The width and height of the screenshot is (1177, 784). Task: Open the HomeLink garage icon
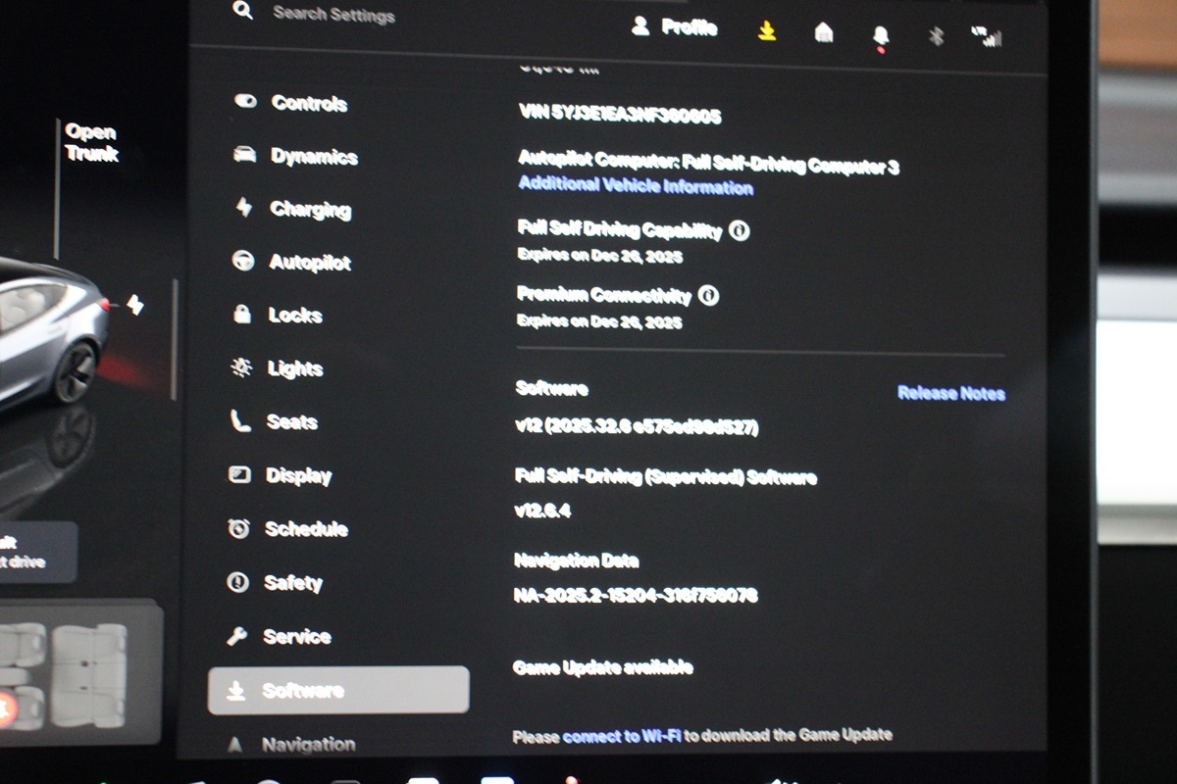point(824,33)
